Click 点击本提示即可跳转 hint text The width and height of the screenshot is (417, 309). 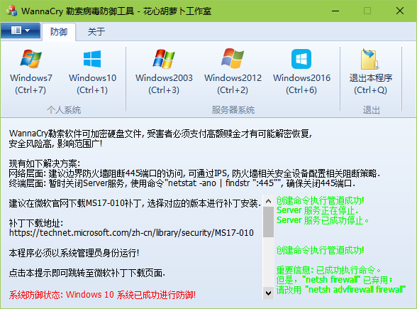pos(87,273)
